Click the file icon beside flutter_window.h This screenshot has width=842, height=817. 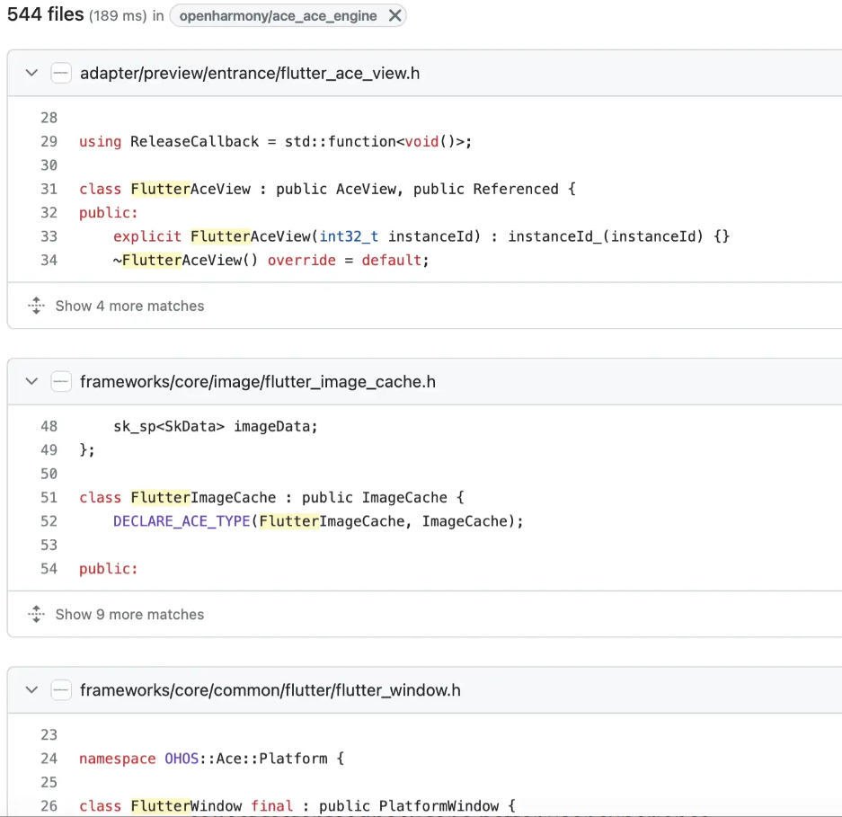point(61,690)
